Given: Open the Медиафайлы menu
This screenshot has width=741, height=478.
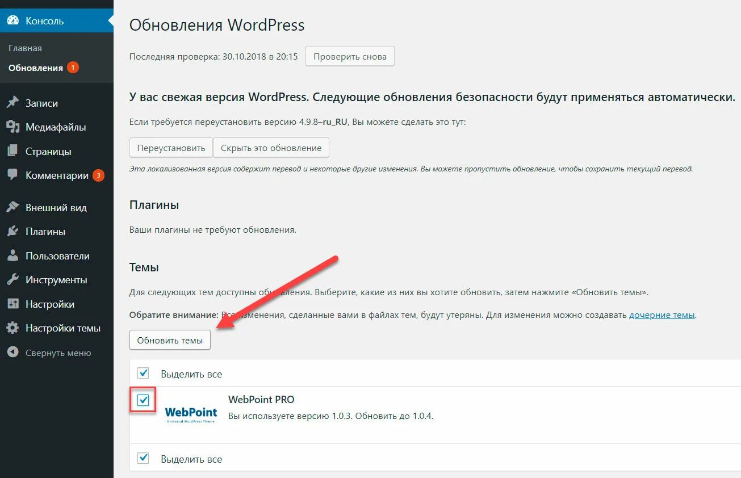Looking at the screenshot, I should pyautogui.click(x=57, y=127).
